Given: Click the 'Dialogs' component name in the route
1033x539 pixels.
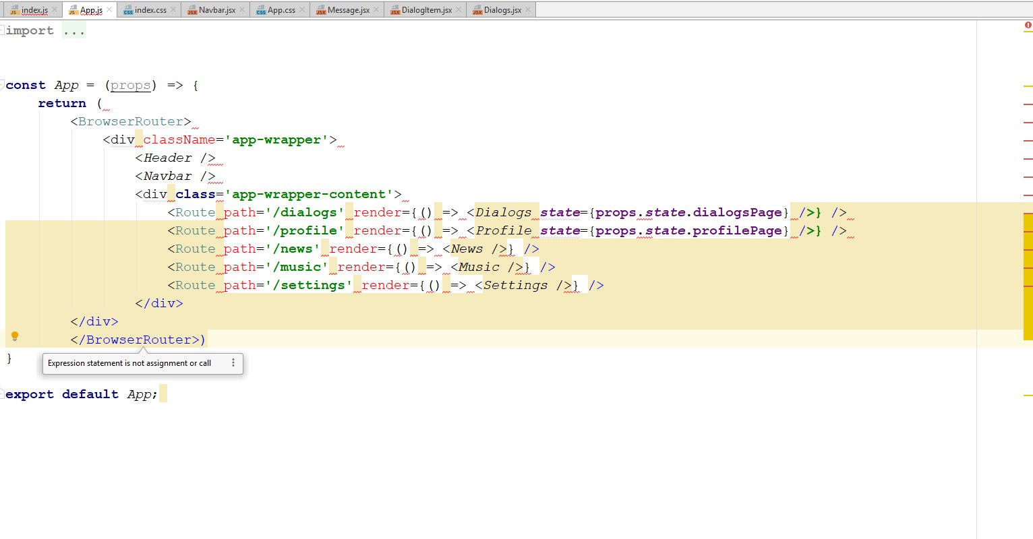Looking at the screenshot, I should [503, 213].
